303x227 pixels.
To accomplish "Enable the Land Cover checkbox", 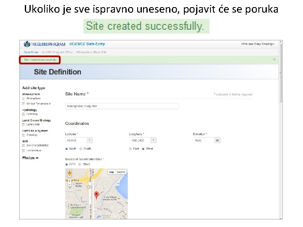I will pyautogui.click(x=24, y=124).
